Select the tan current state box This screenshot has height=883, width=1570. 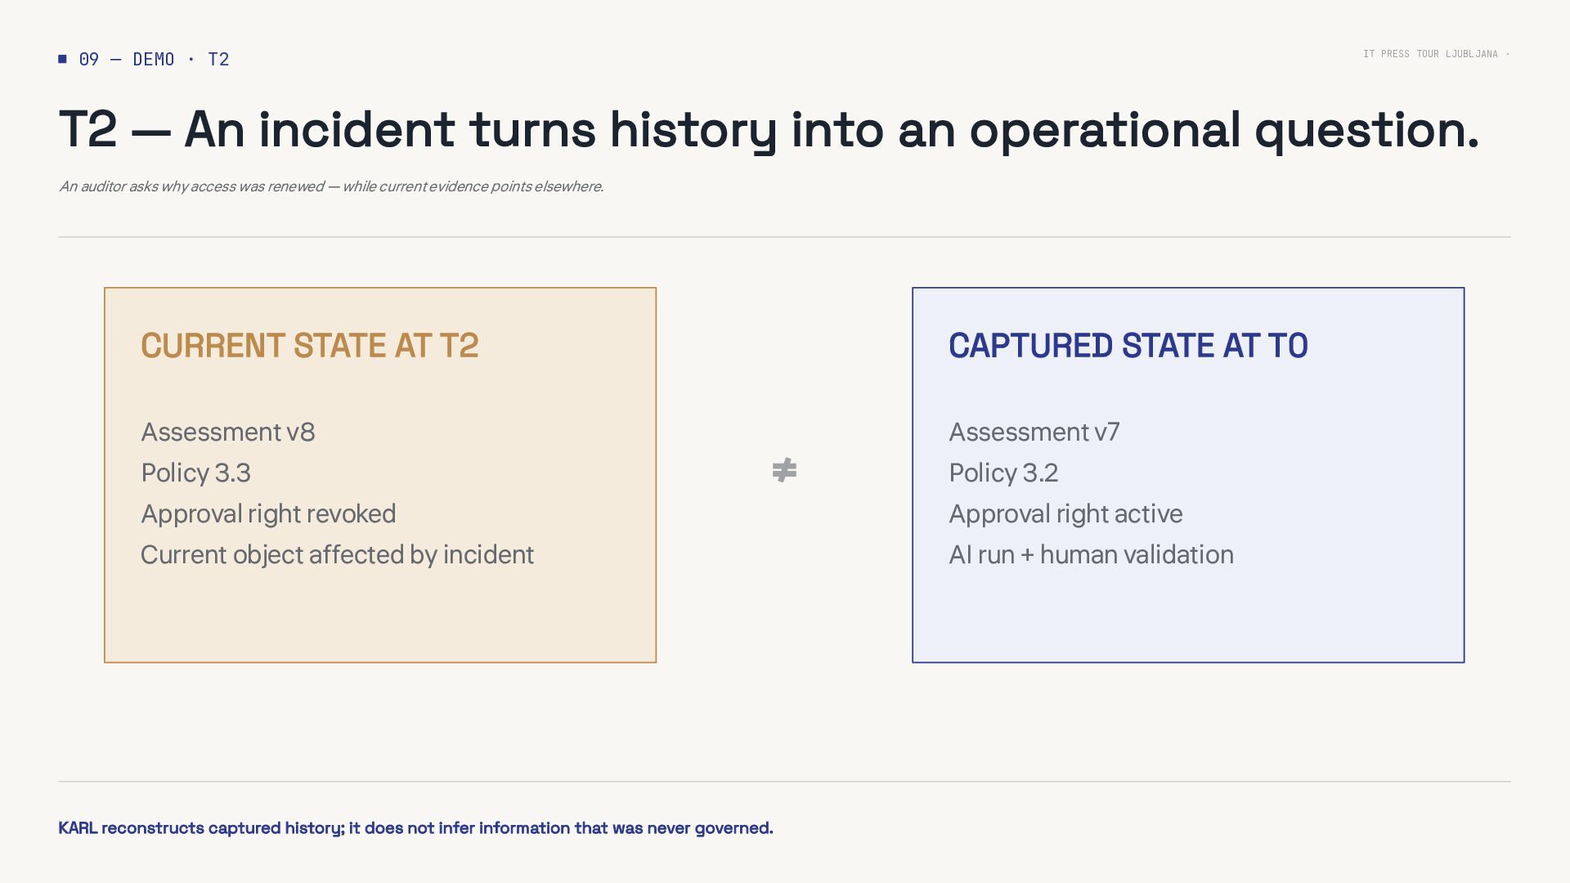[380, 475]
